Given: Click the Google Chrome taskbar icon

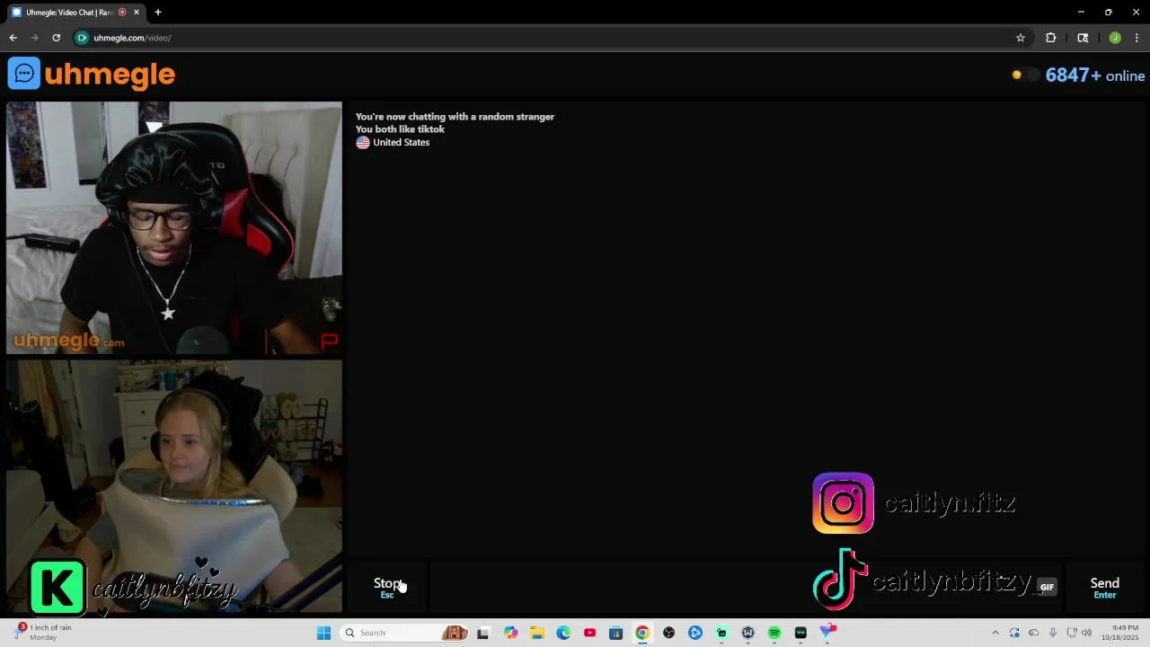Looking at the screenshot, I should (642, 633).
